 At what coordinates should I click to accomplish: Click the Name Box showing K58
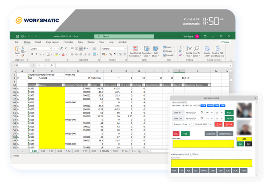(x=22, y=65)
